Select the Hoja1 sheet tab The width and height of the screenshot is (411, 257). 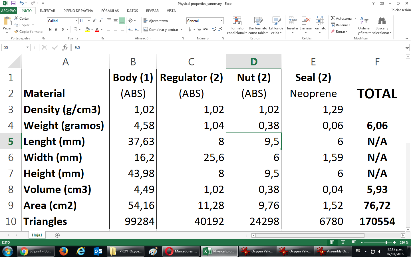pyautogui.click(x=37, y=235)
